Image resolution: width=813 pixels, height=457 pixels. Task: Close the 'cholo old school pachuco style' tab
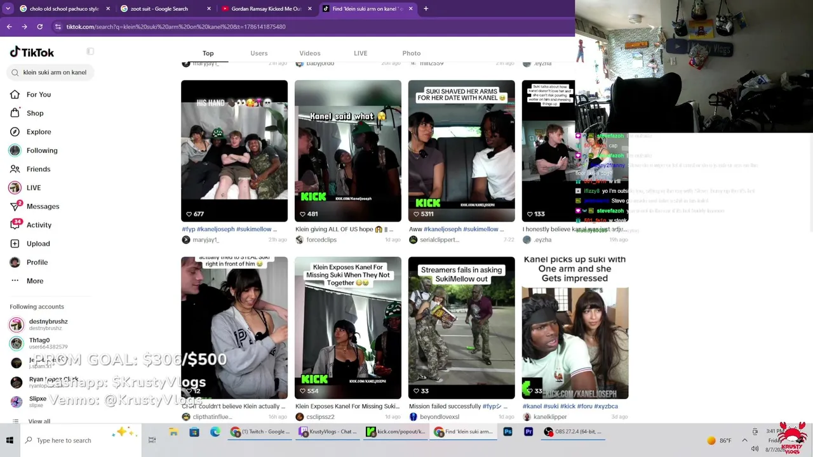tap(107, 9)
